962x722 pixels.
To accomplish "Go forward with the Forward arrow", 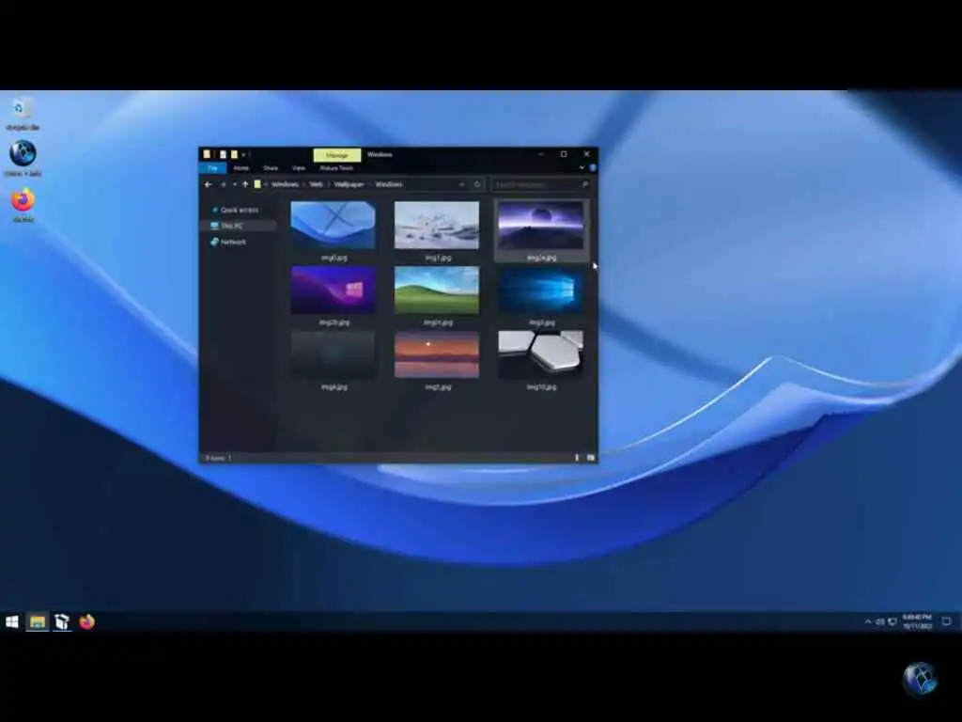I will (223, 184).
